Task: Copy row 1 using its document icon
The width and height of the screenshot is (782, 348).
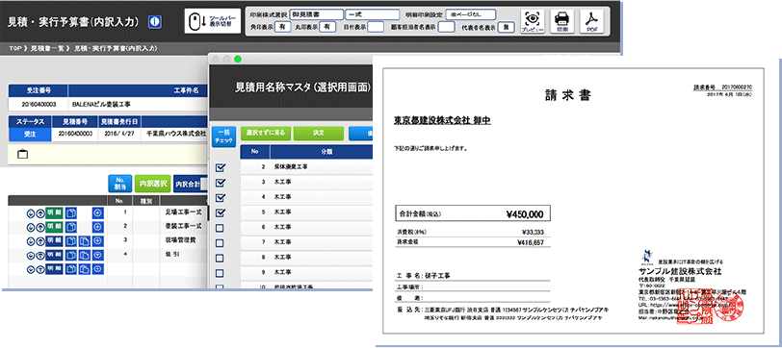Action: tap(71, 212)
